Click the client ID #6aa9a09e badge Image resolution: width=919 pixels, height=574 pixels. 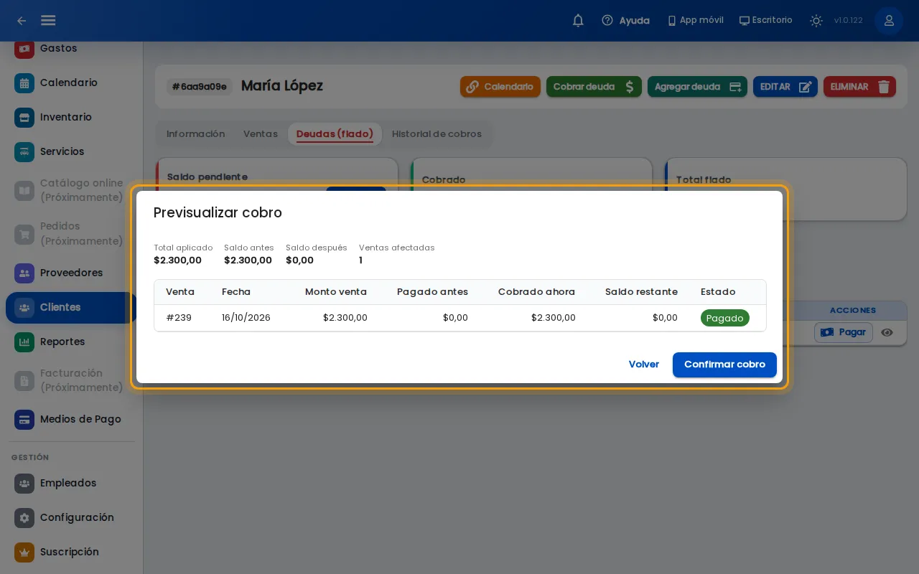[200, 87]
